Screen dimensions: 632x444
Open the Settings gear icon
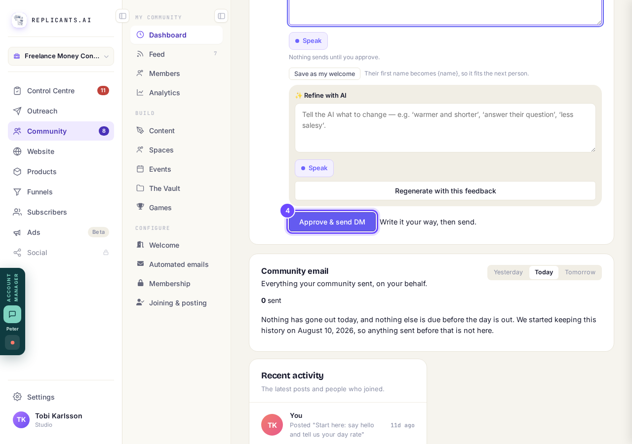(x=17, y=397)
